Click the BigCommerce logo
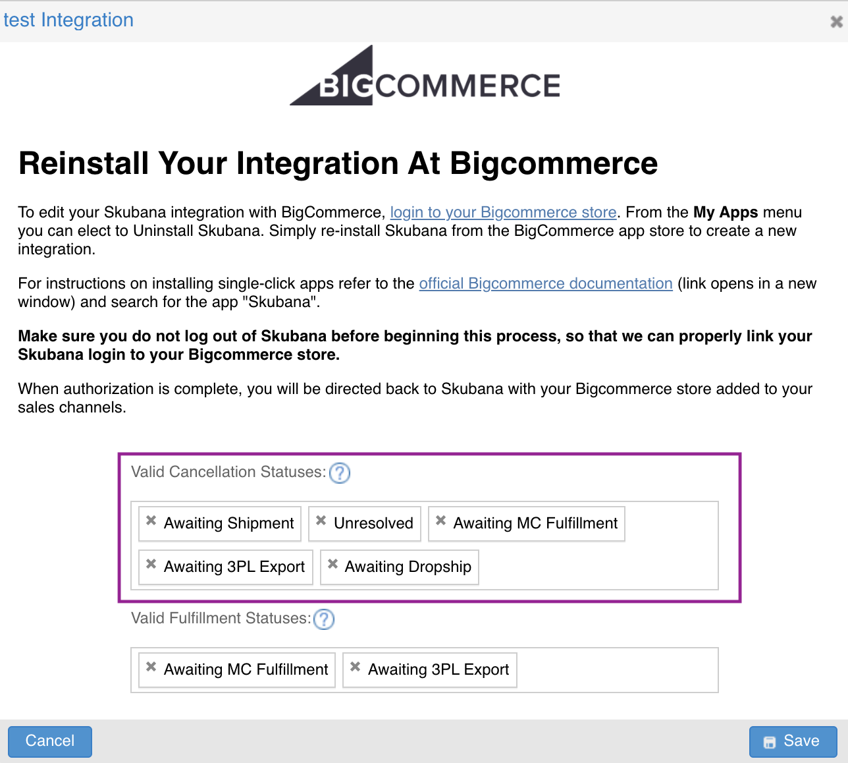Image resolution: width=848 pixels, height=763 pixels. [425, 76]
